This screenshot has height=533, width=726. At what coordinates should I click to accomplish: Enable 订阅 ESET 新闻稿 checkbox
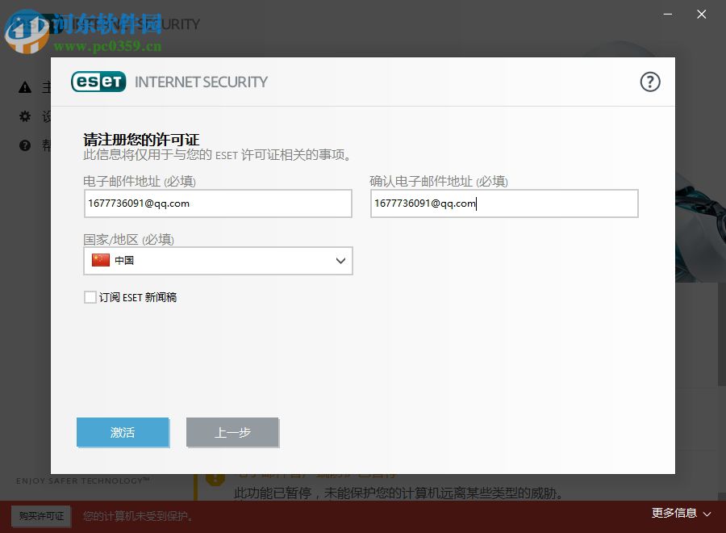90,297
